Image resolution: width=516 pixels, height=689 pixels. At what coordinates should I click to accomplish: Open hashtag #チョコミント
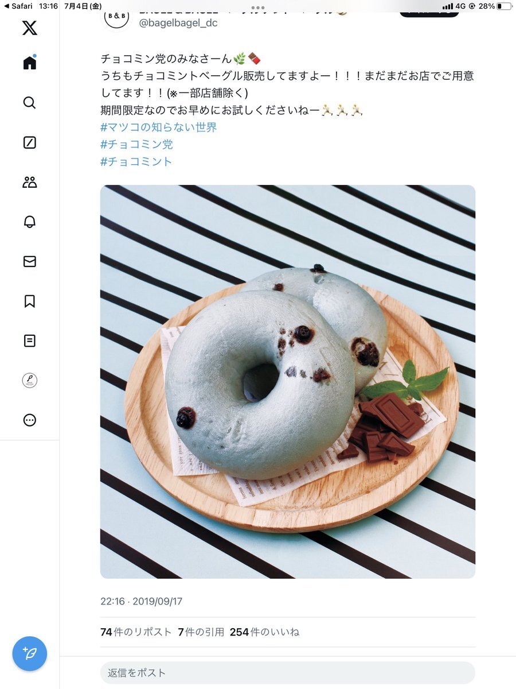click(x=136, y=161)
